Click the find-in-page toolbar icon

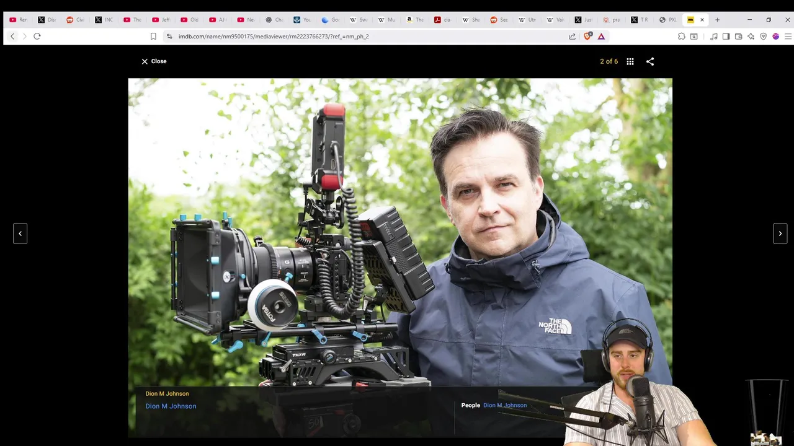click(694, 37)
